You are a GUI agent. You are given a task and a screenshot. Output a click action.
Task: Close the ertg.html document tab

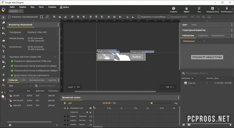click(x=20, y=11)
